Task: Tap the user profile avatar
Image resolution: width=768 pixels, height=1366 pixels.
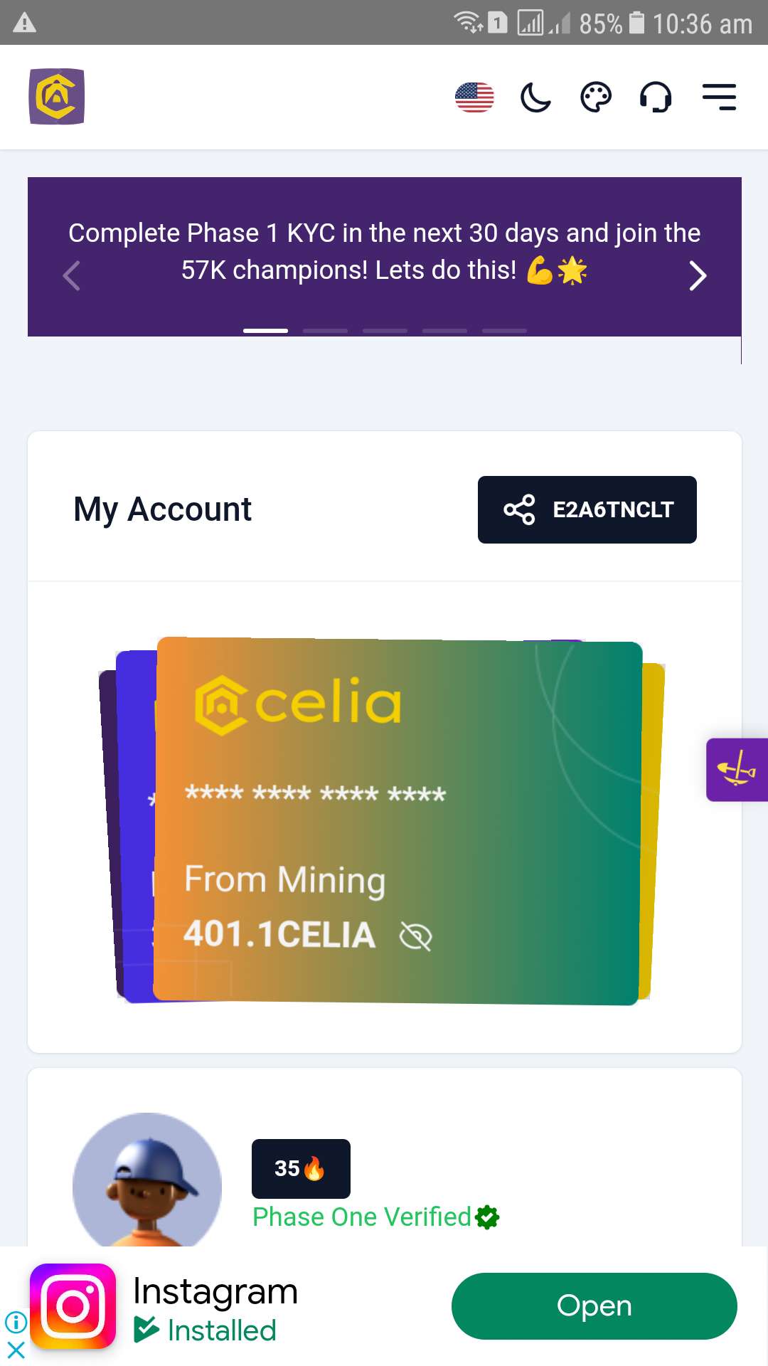Action: [x=147, y=1181]
